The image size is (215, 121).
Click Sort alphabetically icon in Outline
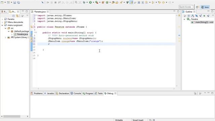(192, 16)
